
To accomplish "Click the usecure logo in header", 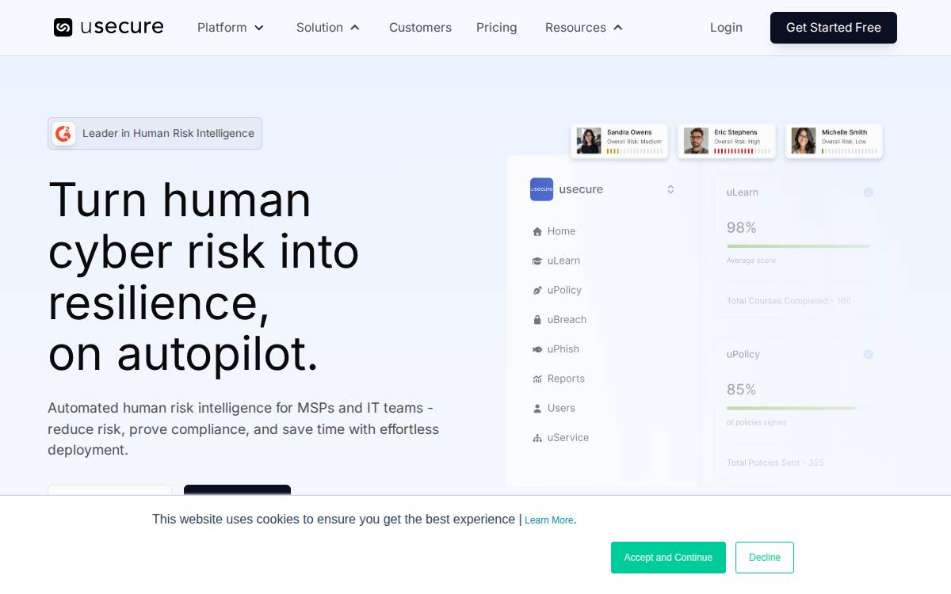I will click(x=109, y=27).
